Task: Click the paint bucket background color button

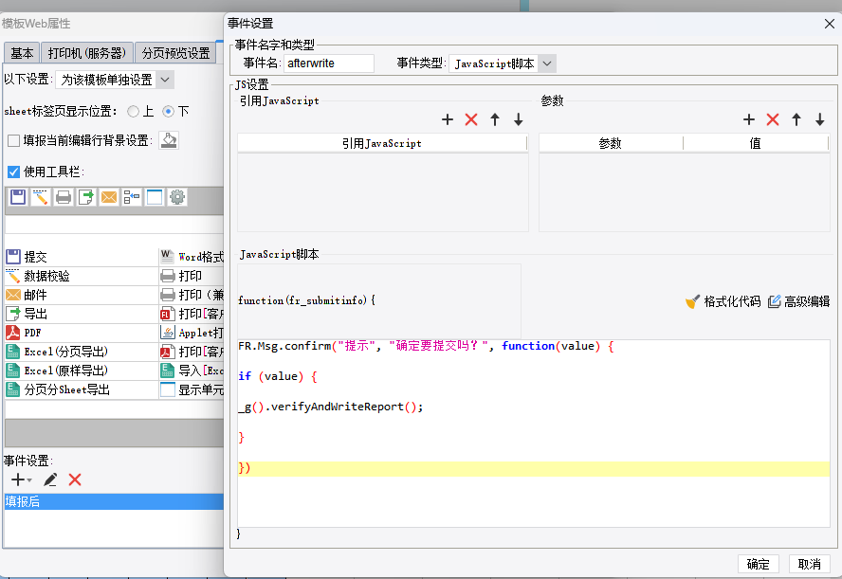Action: click(168, 140)
